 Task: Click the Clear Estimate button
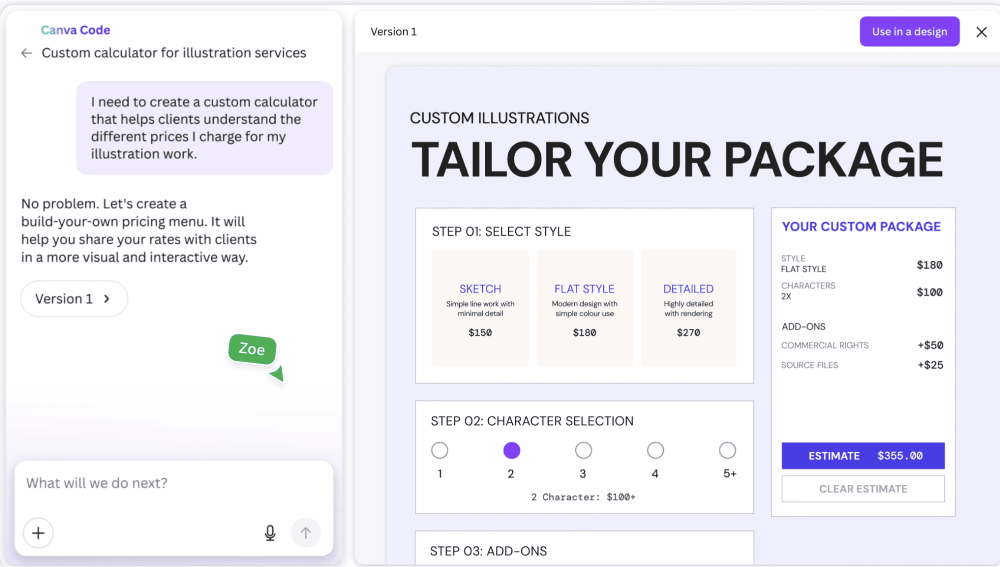[x=862, y=489]
